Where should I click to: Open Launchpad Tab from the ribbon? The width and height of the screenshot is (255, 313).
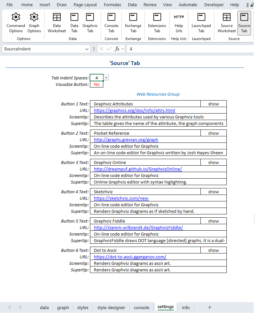(201, 23)
